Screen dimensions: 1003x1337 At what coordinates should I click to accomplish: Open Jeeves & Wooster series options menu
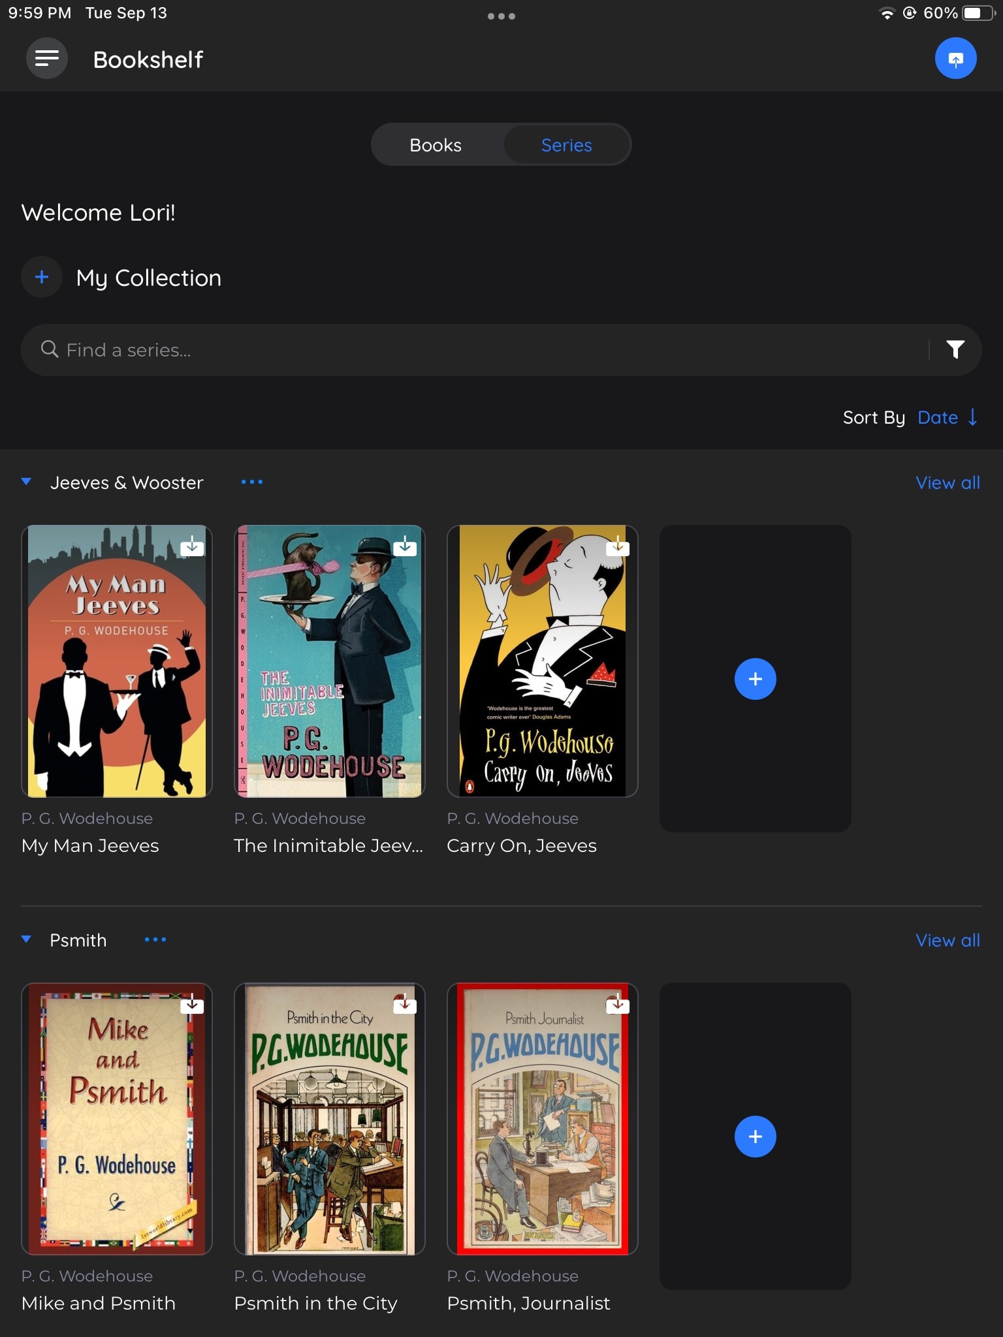(x=252, y=482)
